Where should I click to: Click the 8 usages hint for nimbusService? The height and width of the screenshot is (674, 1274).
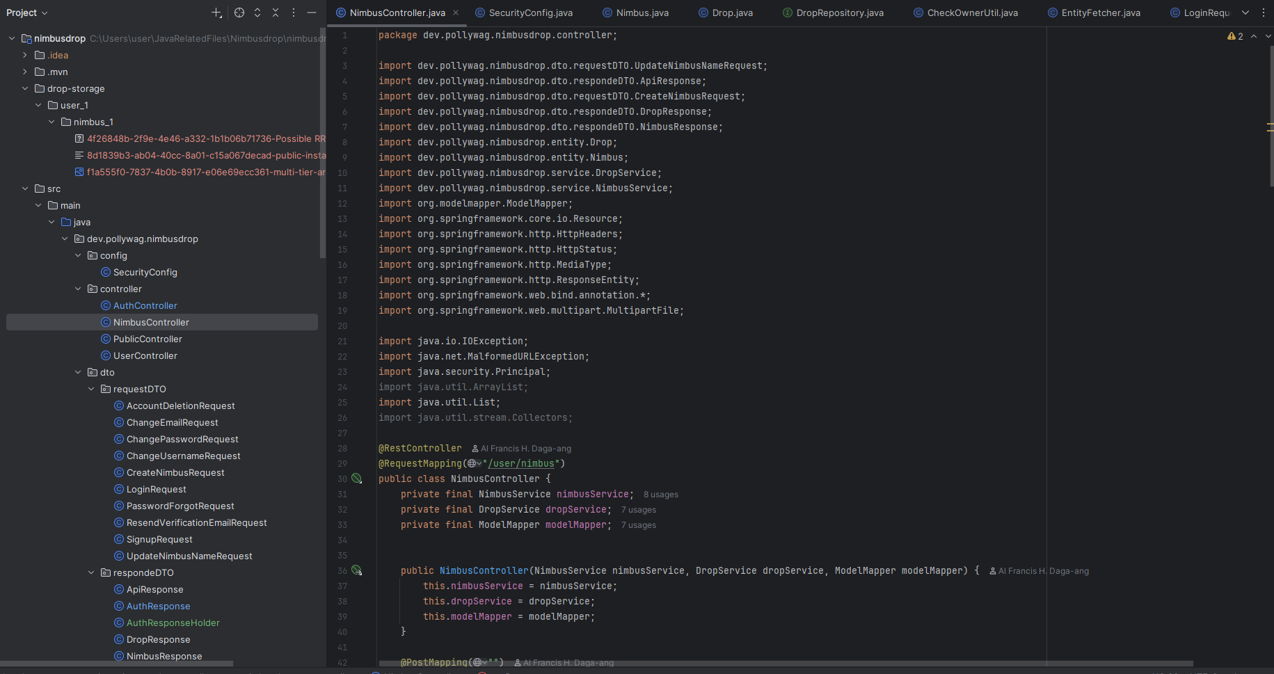click(x=660, y=495)
